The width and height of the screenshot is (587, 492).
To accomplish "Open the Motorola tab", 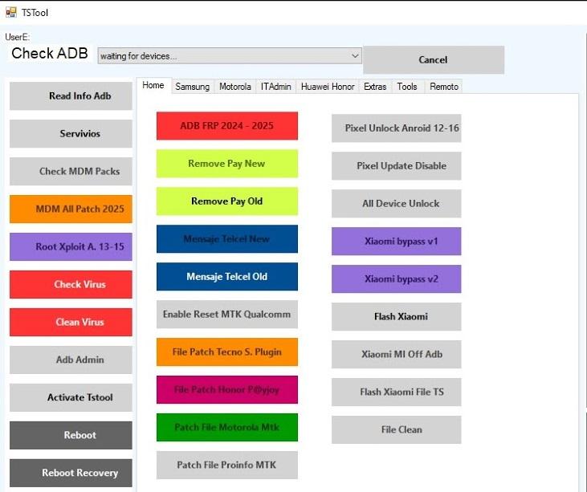I will click(x=235, y=87).
